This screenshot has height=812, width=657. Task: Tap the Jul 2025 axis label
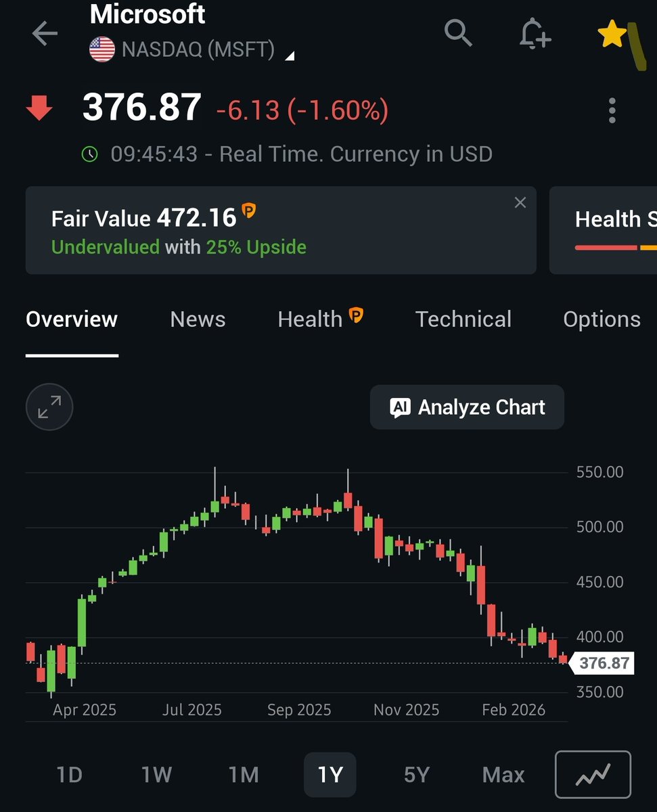192,710
